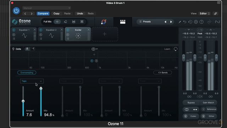The height and width of the screenshot is (128, 227).
Task: Solo the band with S icon in spectrum
Action: [96, 61]
